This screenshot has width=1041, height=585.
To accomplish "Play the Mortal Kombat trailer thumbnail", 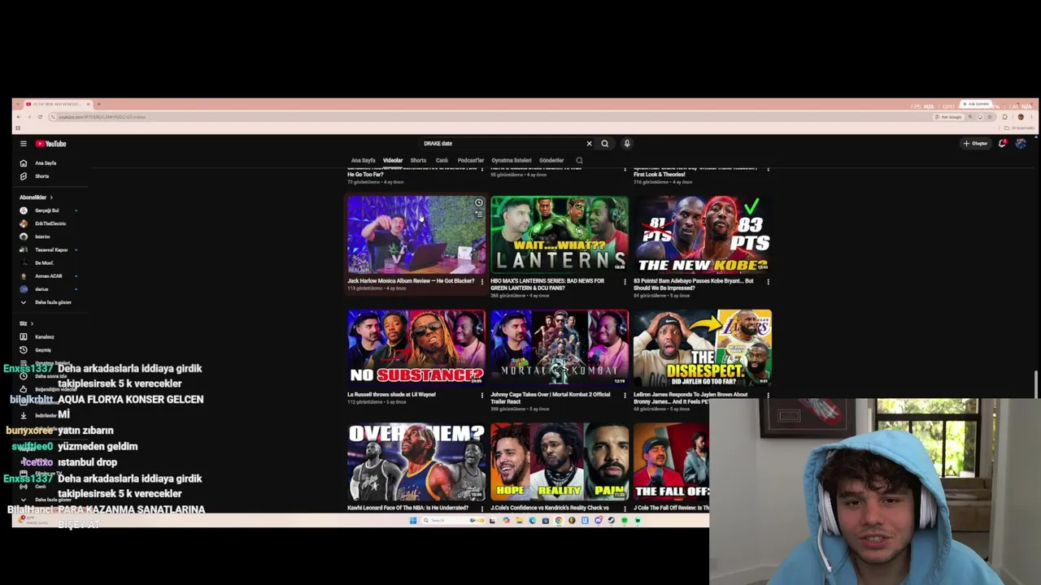I will (560, 349).
